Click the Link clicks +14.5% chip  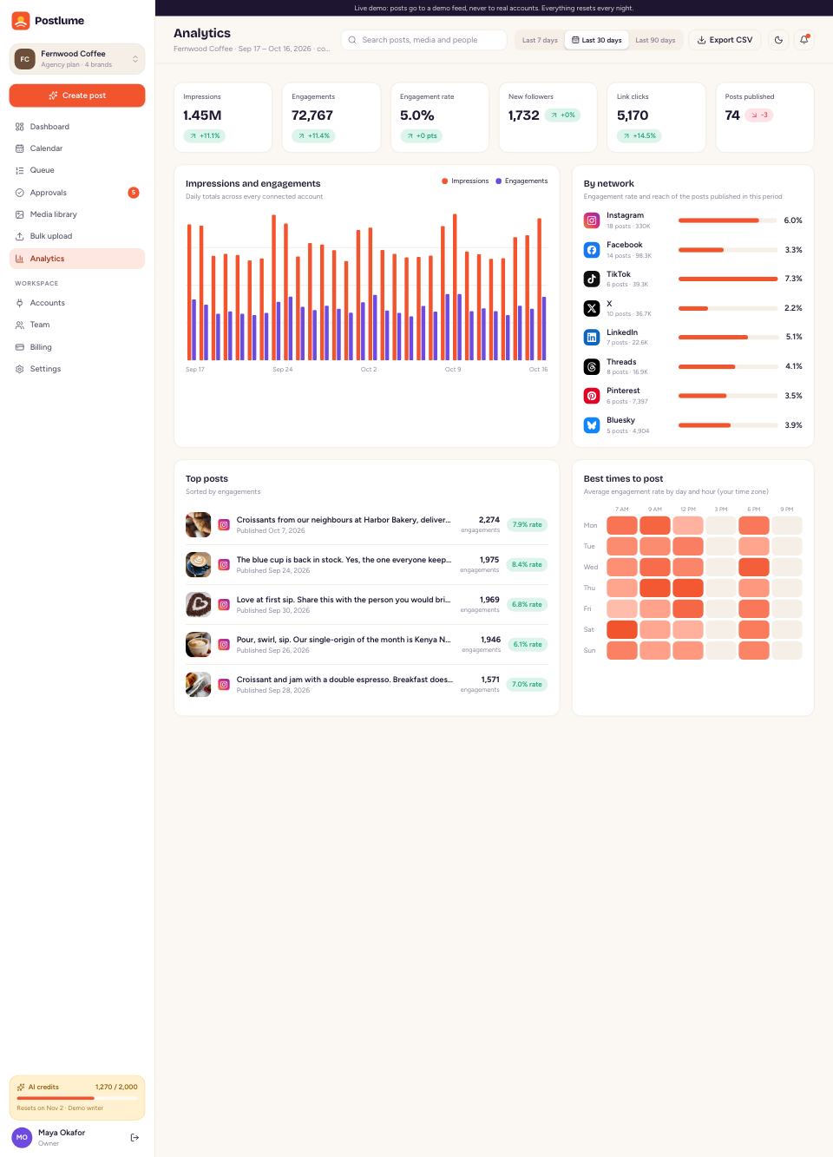(x=639, y=135)
